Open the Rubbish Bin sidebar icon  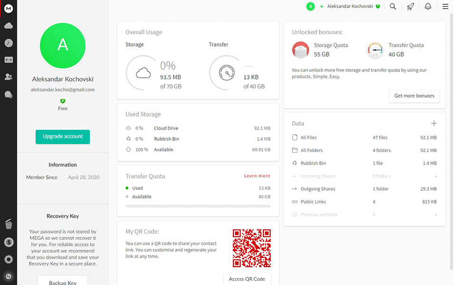[8, 224]
